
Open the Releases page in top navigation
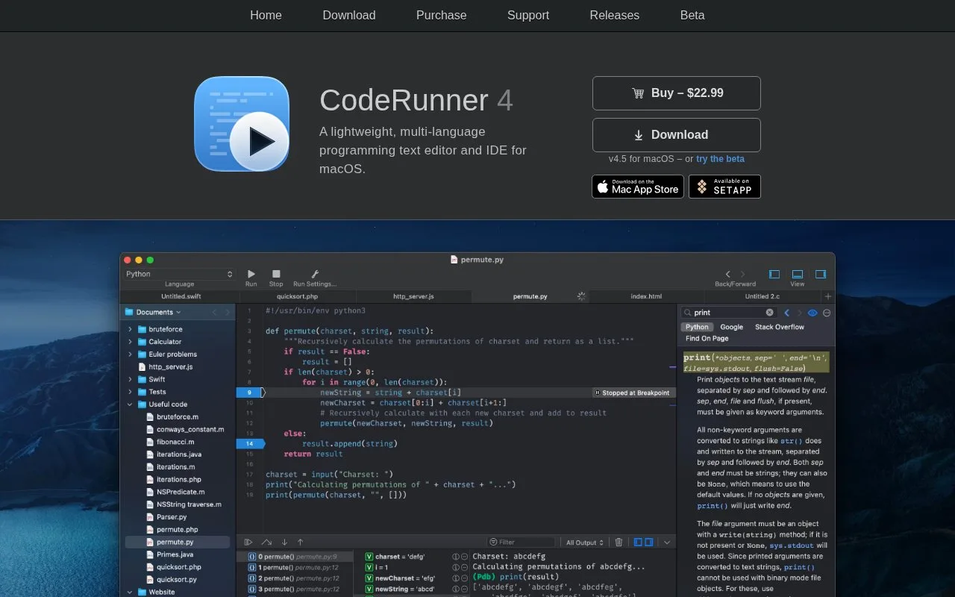[x=614, y=15]
